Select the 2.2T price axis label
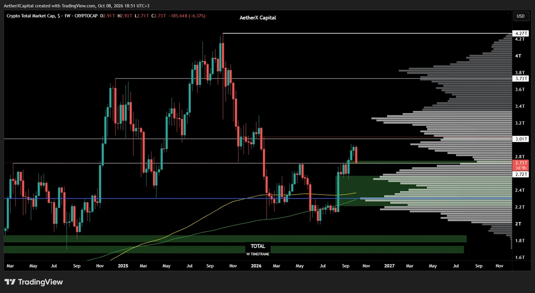The width and height of the screenshot is (535, 293). point(519,207)
